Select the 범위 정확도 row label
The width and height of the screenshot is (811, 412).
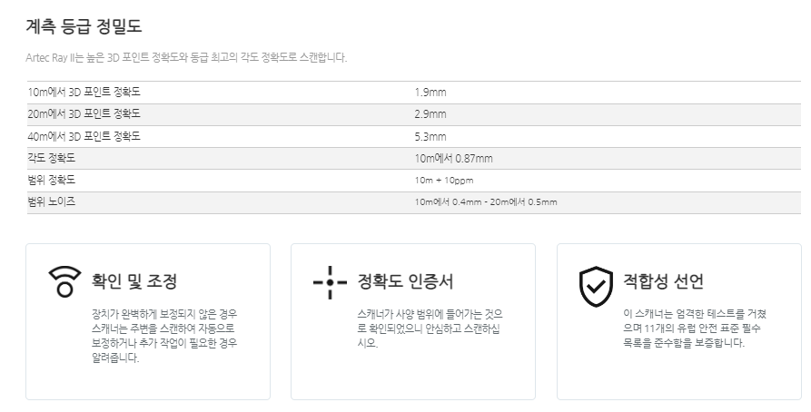coord(51,180)
